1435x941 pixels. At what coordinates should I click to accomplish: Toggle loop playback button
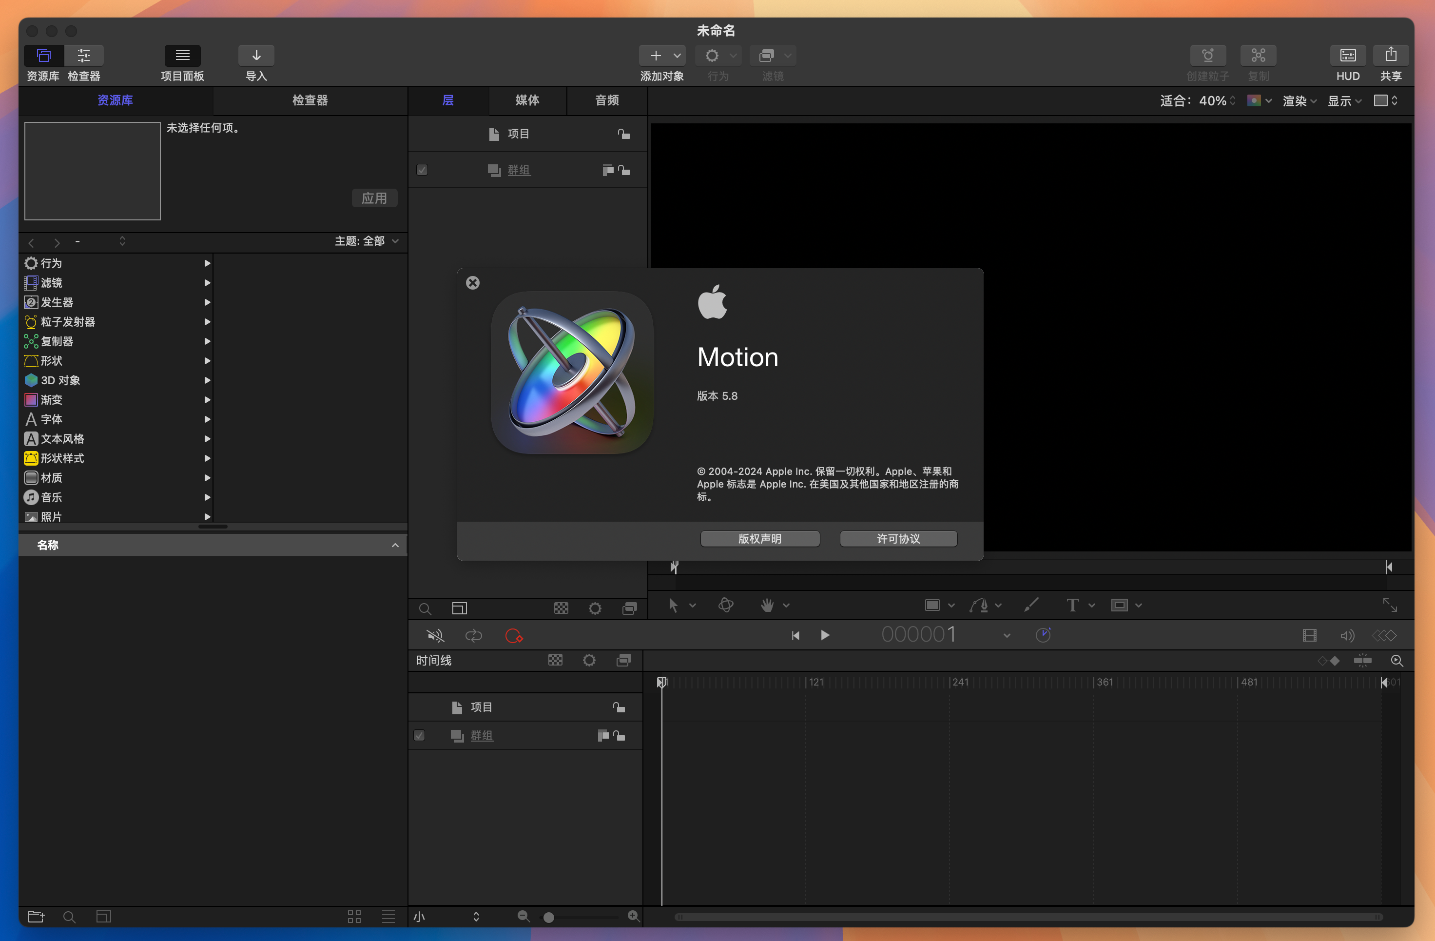coord(474,636)
